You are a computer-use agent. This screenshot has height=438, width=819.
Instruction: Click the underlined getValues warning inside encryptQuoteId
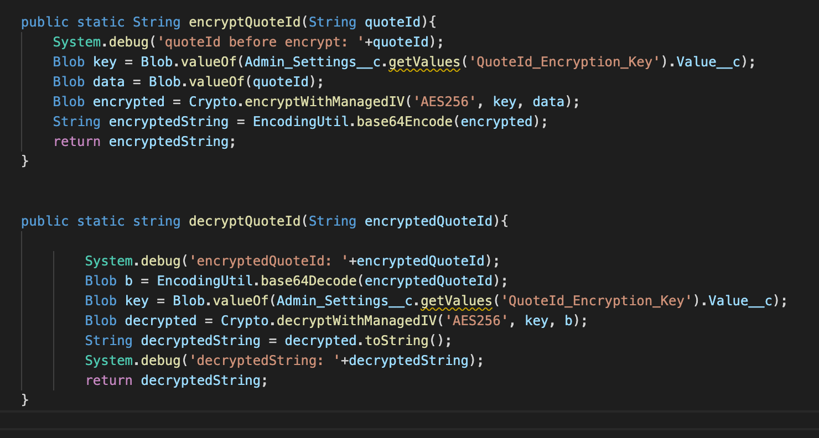[424, 62]
